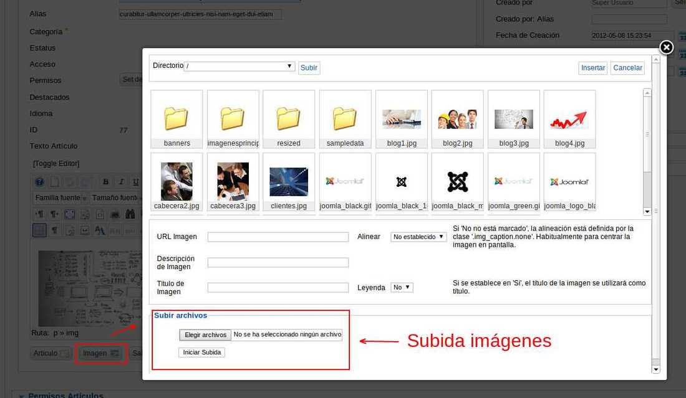Select the joomla_logo_bla image
This screenshot has height=398, width=686.
tap(569, 182)
